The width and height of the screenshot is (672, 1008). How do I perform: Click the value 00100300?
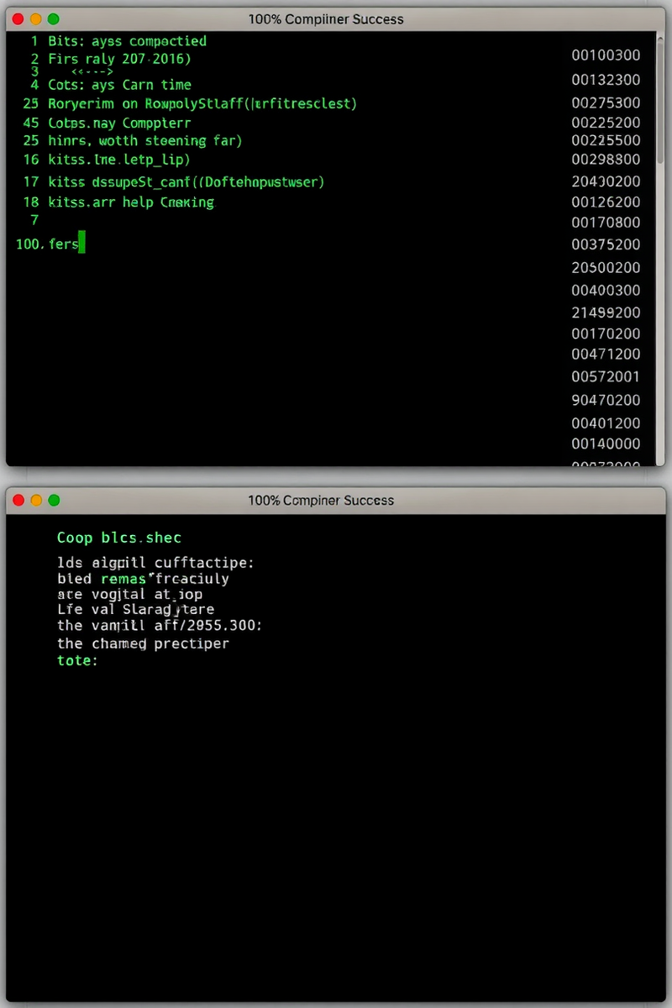point(606,55)
